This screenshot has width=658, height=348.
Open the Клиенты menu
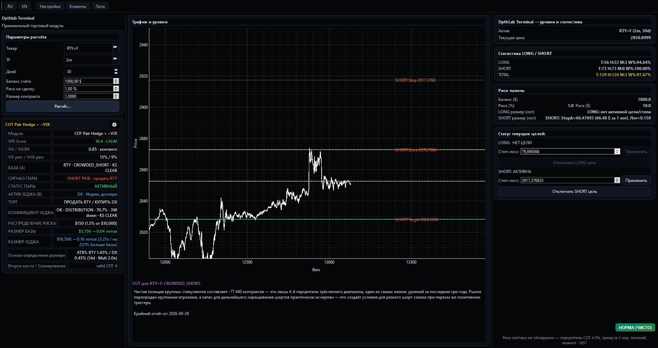[78, 6]
